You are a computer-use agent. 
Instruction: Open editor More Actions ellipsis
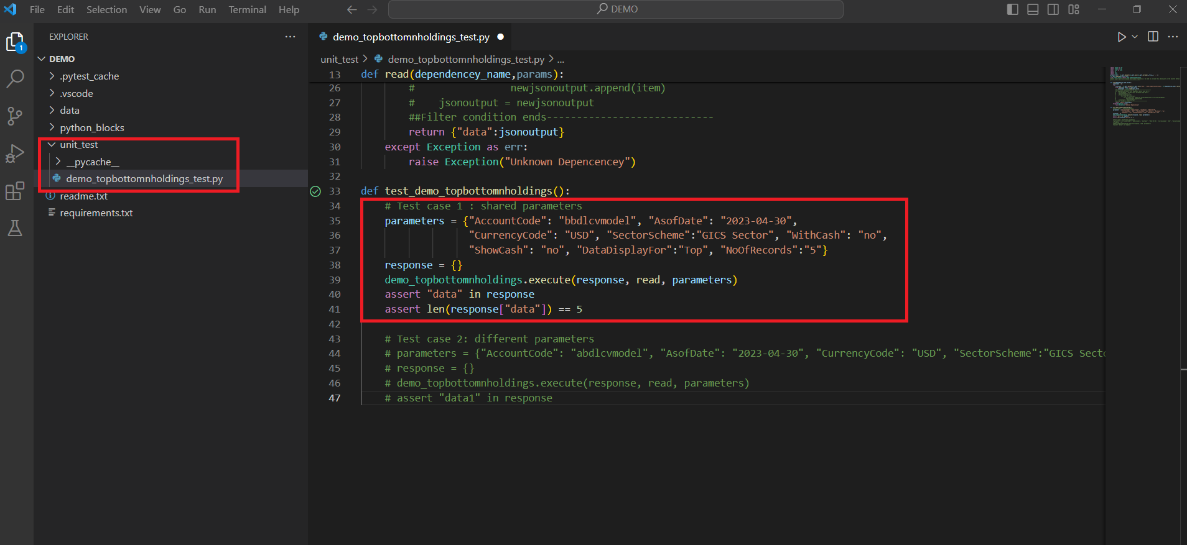[1173, 37]
